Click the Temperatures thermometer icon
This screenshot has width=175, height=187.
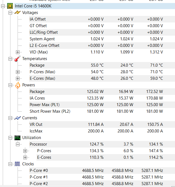click(x=17, y=59)
